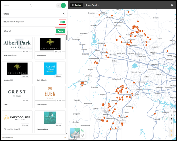177x141 pixels.
Task: Click the "9 Lots" badge
Action: pos(59,100)
